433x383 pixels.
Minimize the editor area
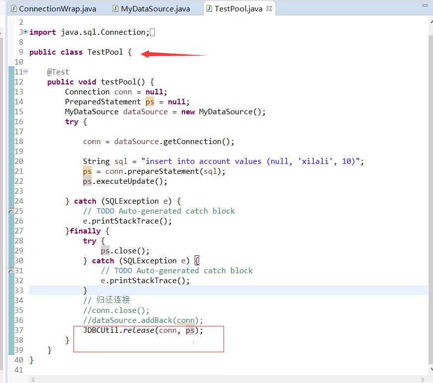425,5
